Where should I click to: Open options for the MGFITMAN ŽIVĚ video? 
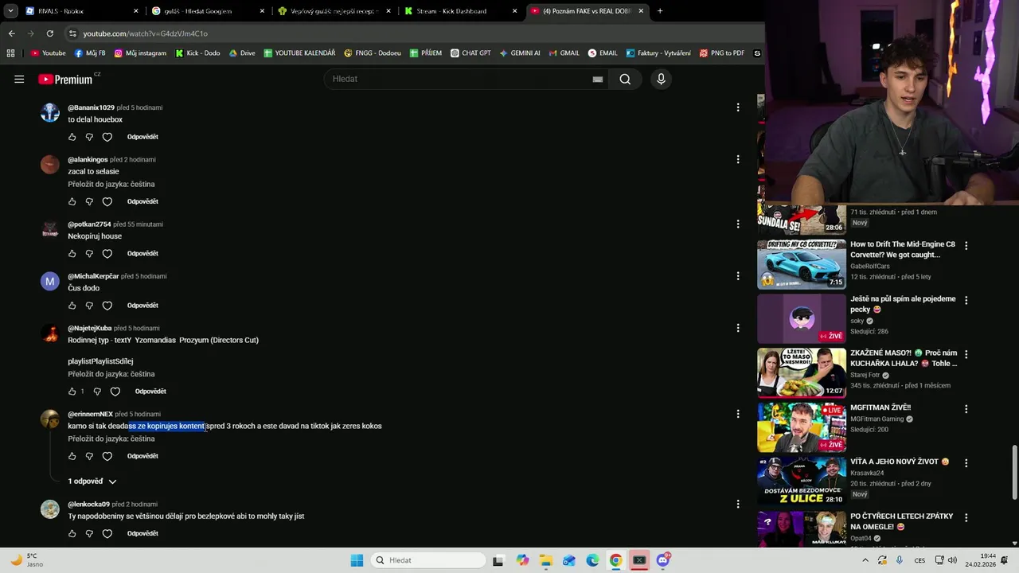point(966,409)
